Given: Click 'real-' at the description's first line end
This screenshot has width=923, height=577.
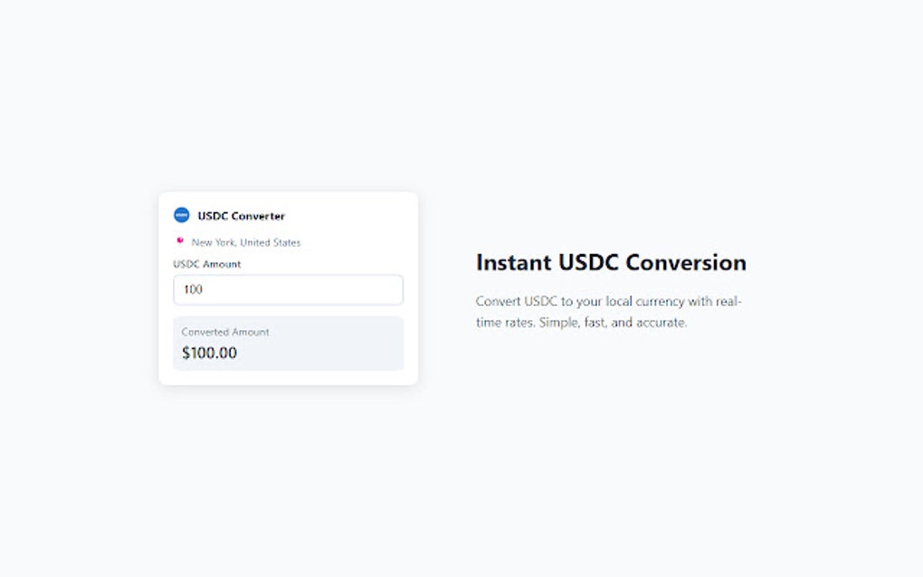Looking at the screenshot, I should pos(728,301).
